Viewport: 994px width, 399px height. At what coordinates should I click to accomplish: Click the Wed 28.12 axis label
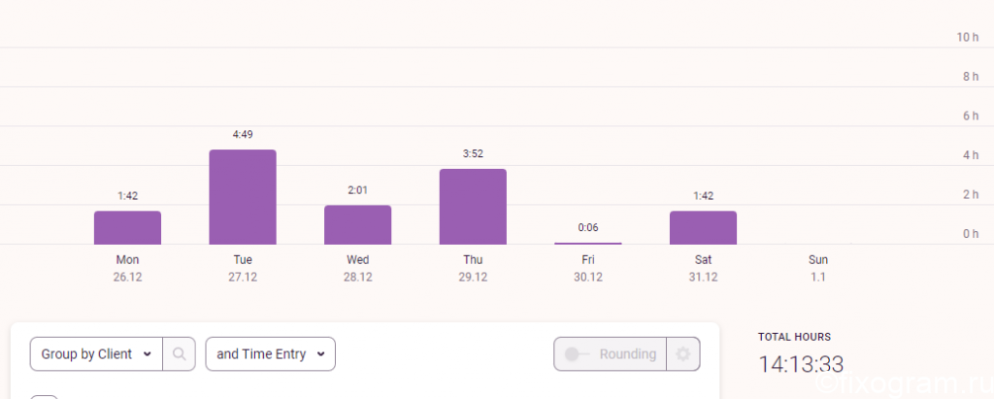pos(357,268)
